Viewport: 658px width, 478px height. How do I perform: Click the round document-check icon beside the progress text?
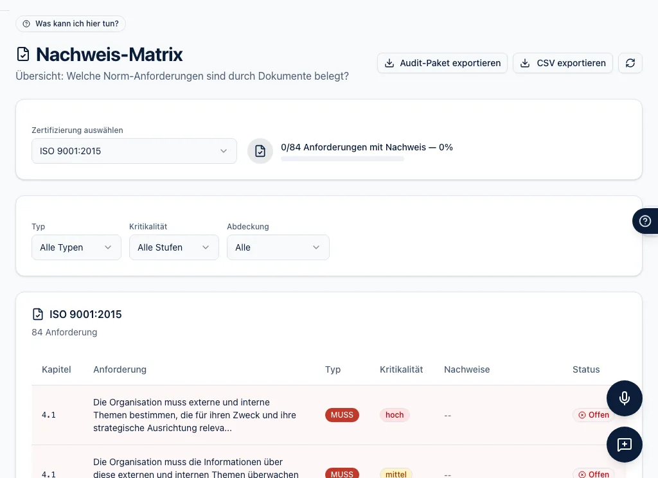260,151
